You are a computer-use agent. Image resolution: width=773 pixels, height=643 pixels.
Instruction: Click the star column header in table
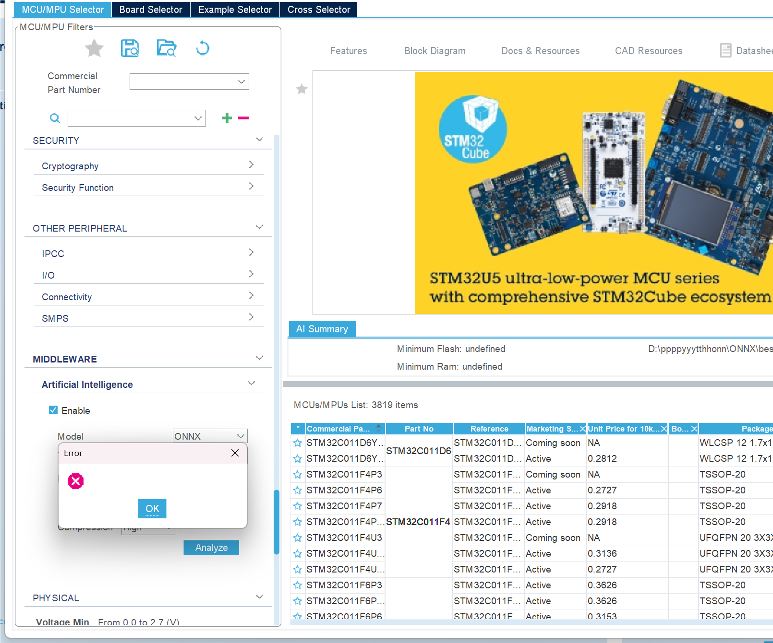[298, 429]
